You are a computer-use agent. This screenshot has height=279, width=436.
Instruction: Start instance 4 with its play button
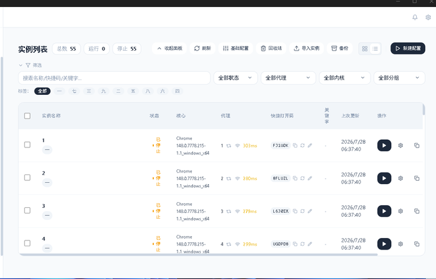click(x=384, y=244)
